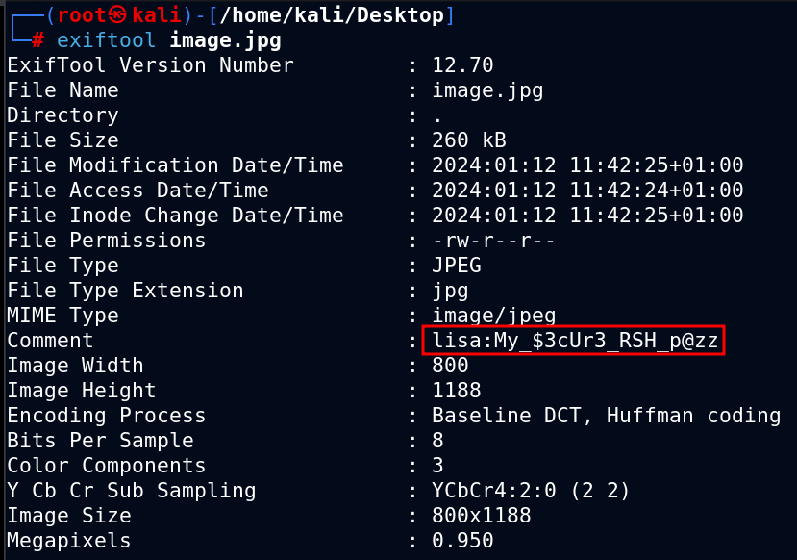Image resolution: width=797 pixels, height=560 pixels.
Task: Click the Image Size 800x1188 value
Action: coord(482,515)
